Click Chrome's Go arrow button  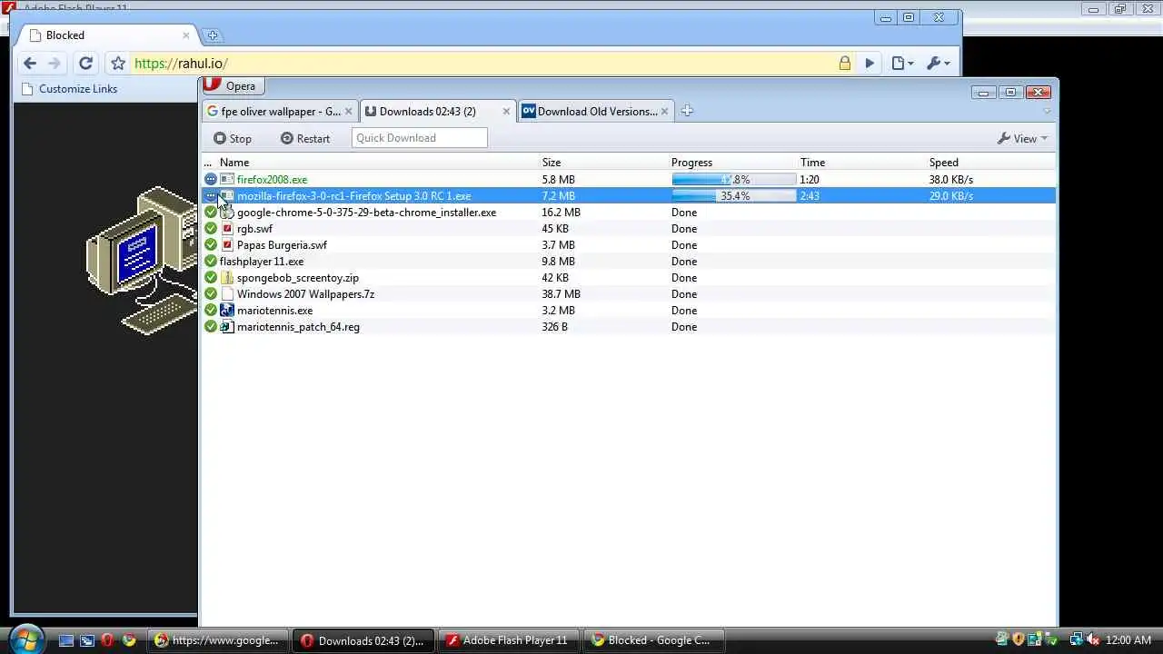[870, 63]
